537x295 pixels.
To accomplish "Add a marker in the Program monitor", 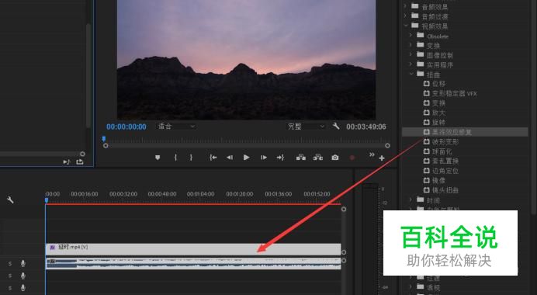I will click(158, 158).
